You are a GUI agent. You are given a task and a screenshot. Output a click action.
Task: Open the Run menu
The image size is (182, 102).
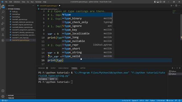click(x=32, y=2)
